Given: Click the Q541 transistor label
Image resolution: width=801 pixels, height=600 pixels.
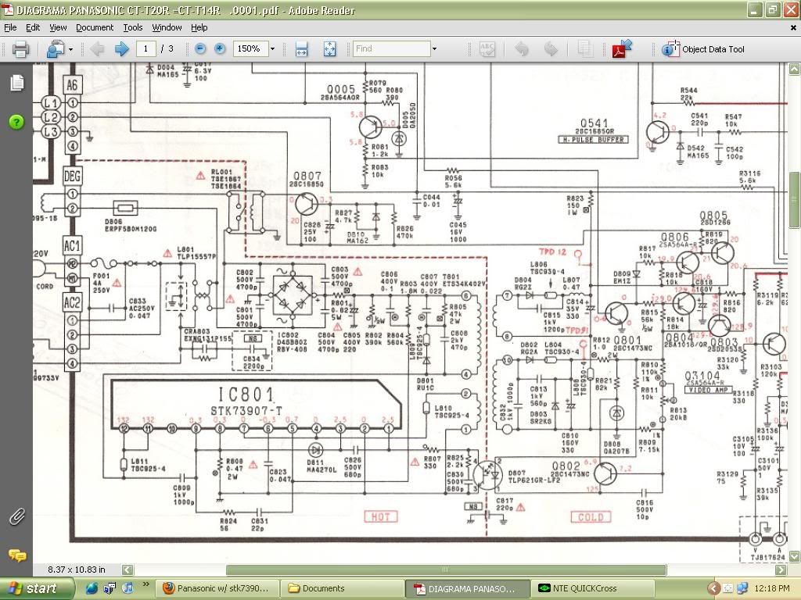Looking at the screenshot, I should [594, 123].
